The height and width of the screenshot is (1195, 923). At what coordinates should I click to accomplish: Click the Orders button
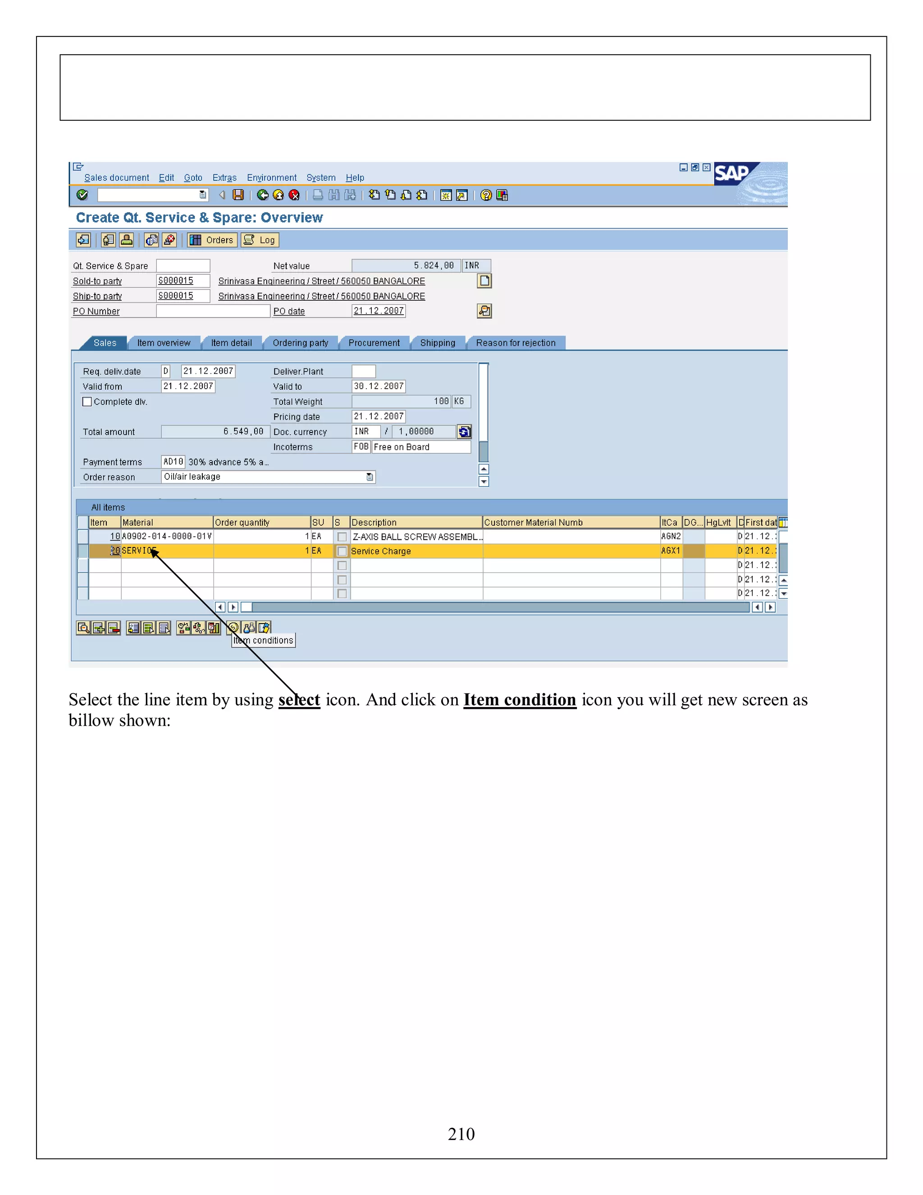[x=212, y=239]
